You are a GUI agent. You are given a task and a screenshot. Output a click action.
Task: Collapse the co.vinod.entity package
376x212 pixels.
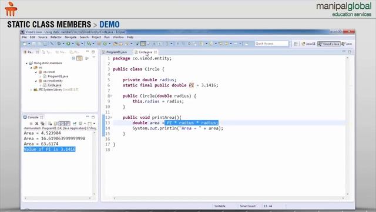coord(36,81)
